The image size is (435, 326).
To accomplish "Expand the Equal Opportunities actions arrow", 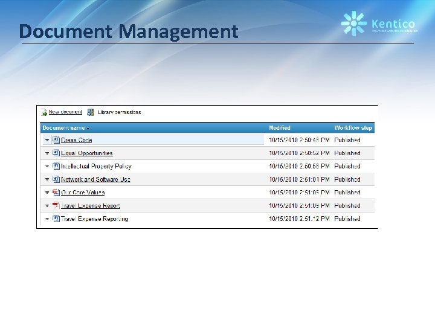I will click(47, 153).
